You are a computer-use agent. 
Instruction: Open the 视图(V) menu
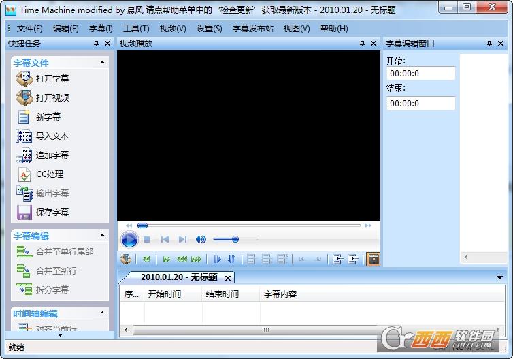point(297,29)
